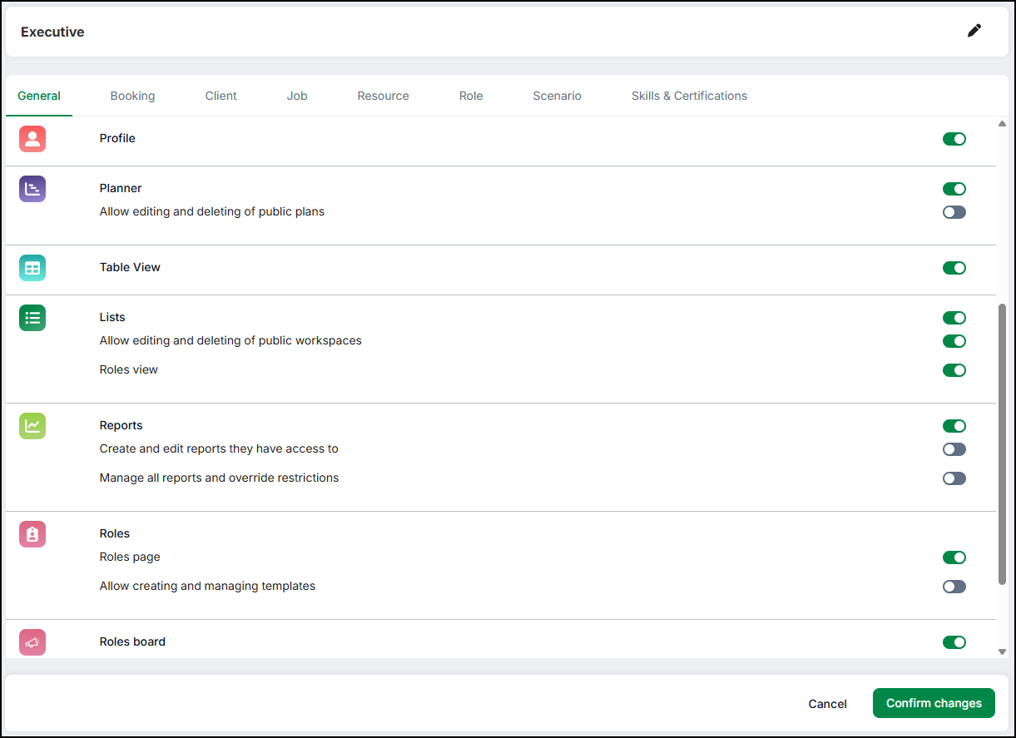Viewport: 1016px width, 738px height.
Task: Disable the Reports toggle
Action: click(954, 426)
